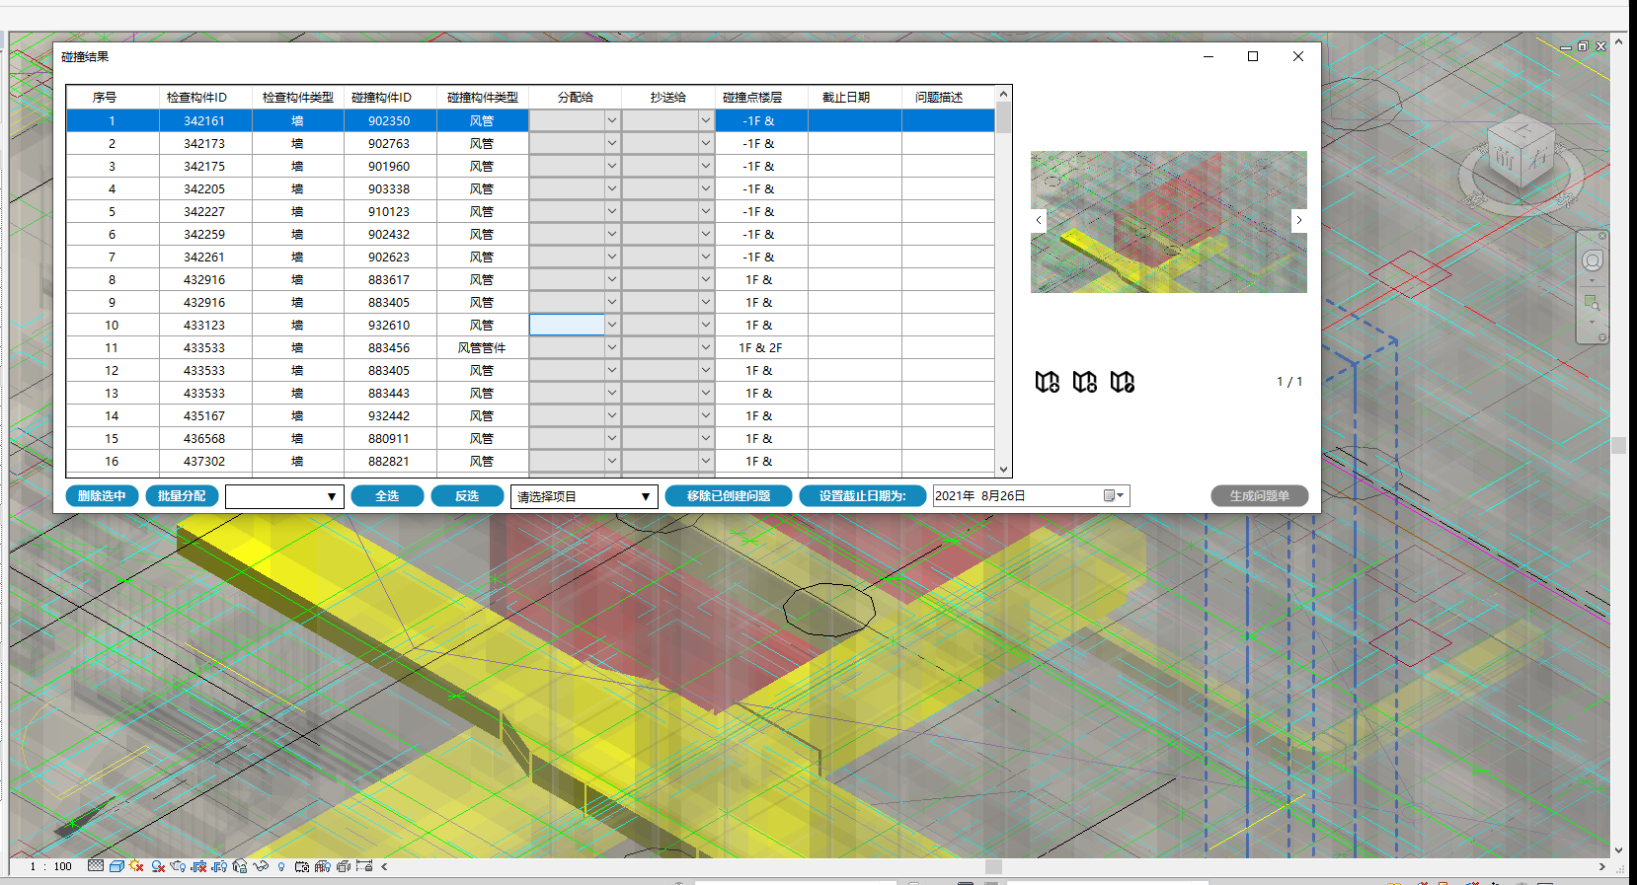The image size is (1637, 885).
Task: Open 分配给 dropdown for row 5
Action: point(612,211)
